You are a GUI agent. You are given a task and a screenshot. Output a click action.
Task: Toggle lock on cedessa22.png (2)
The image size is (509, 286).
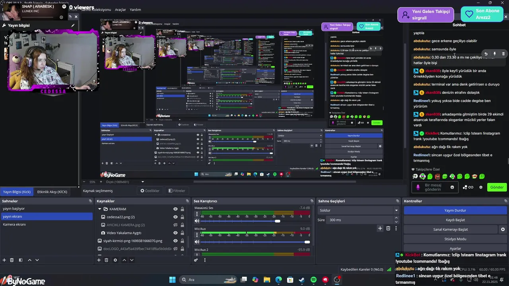pyautogui.click(x=182, y=217)
